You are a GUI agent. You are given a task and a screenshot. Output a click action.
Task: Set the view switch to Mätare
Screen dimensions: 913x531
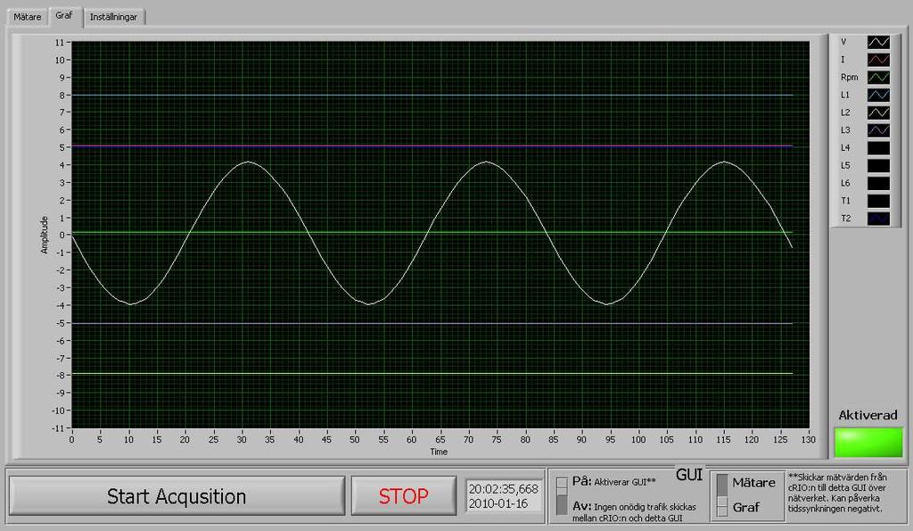point(722,483)
